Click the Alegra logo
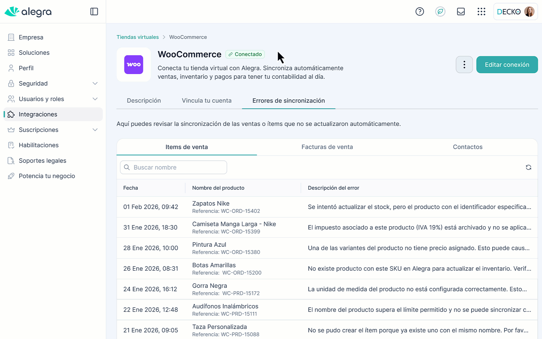The width and height of the screenshot is (542, 339). click(x=28, y=12)
